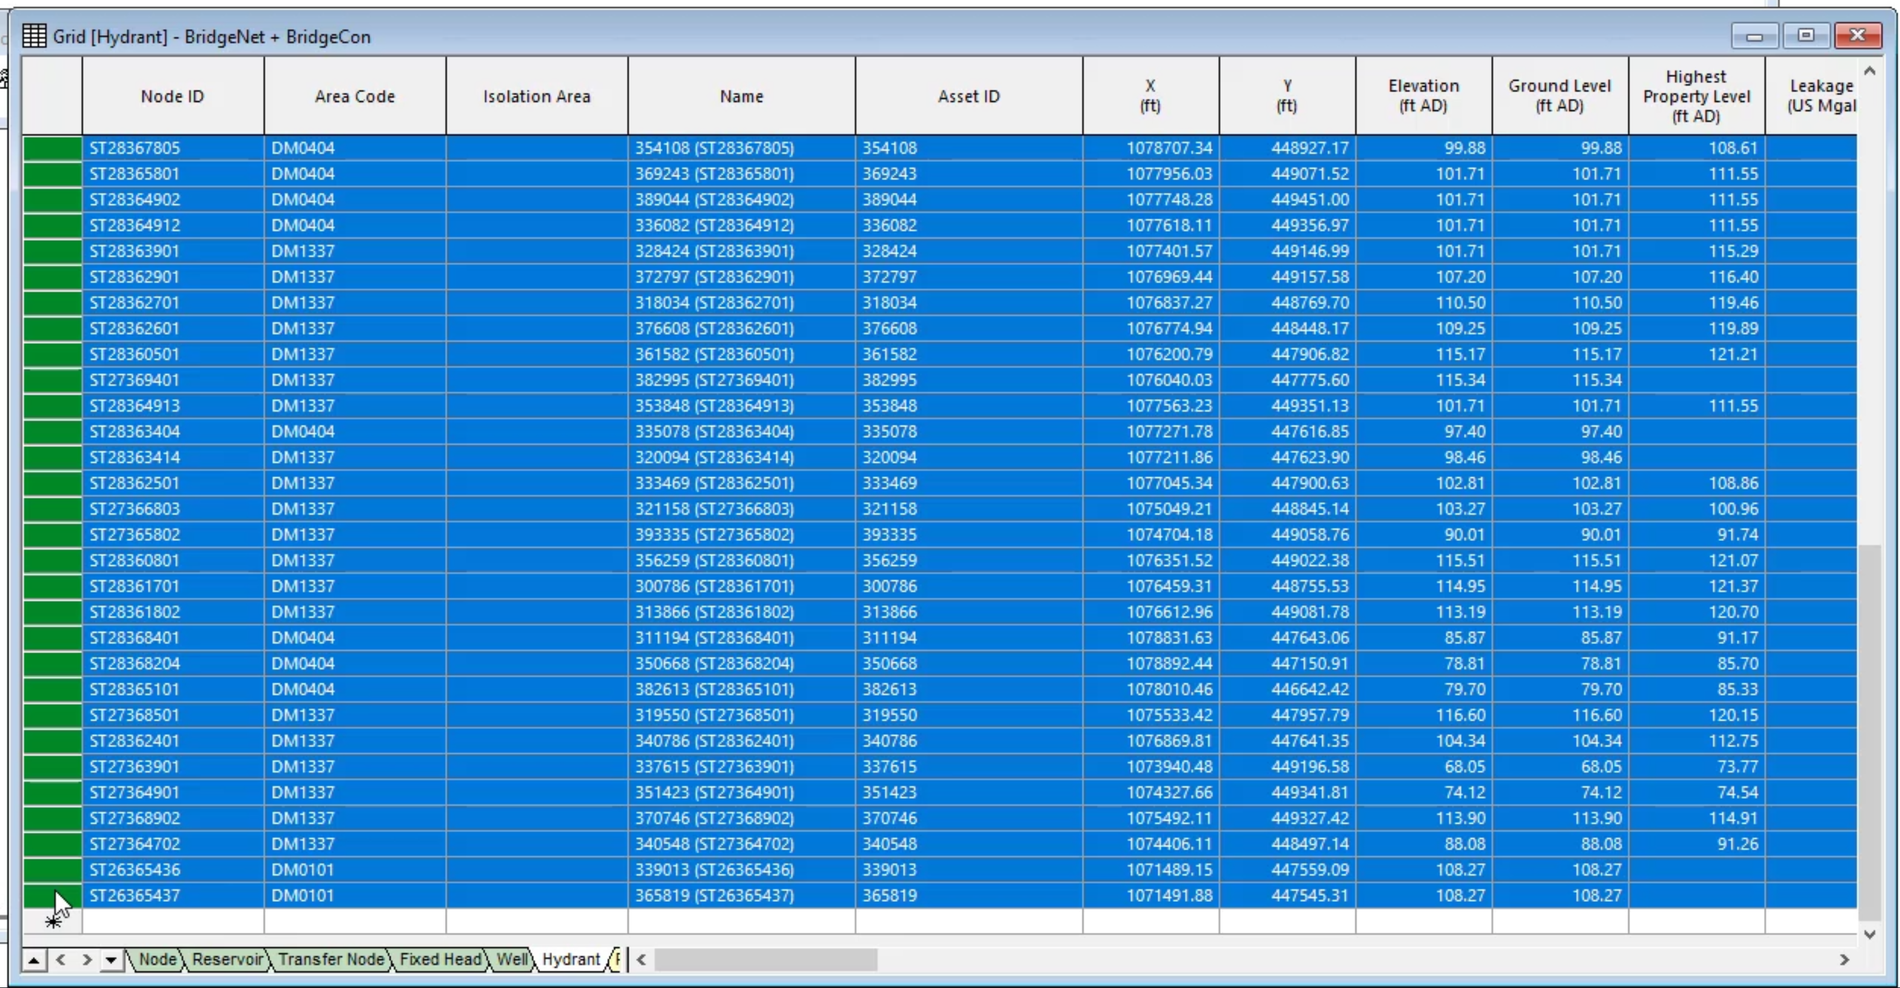Click the Leakage column header
Viewport: 1900px width, 988px height.
[1811, 96]
